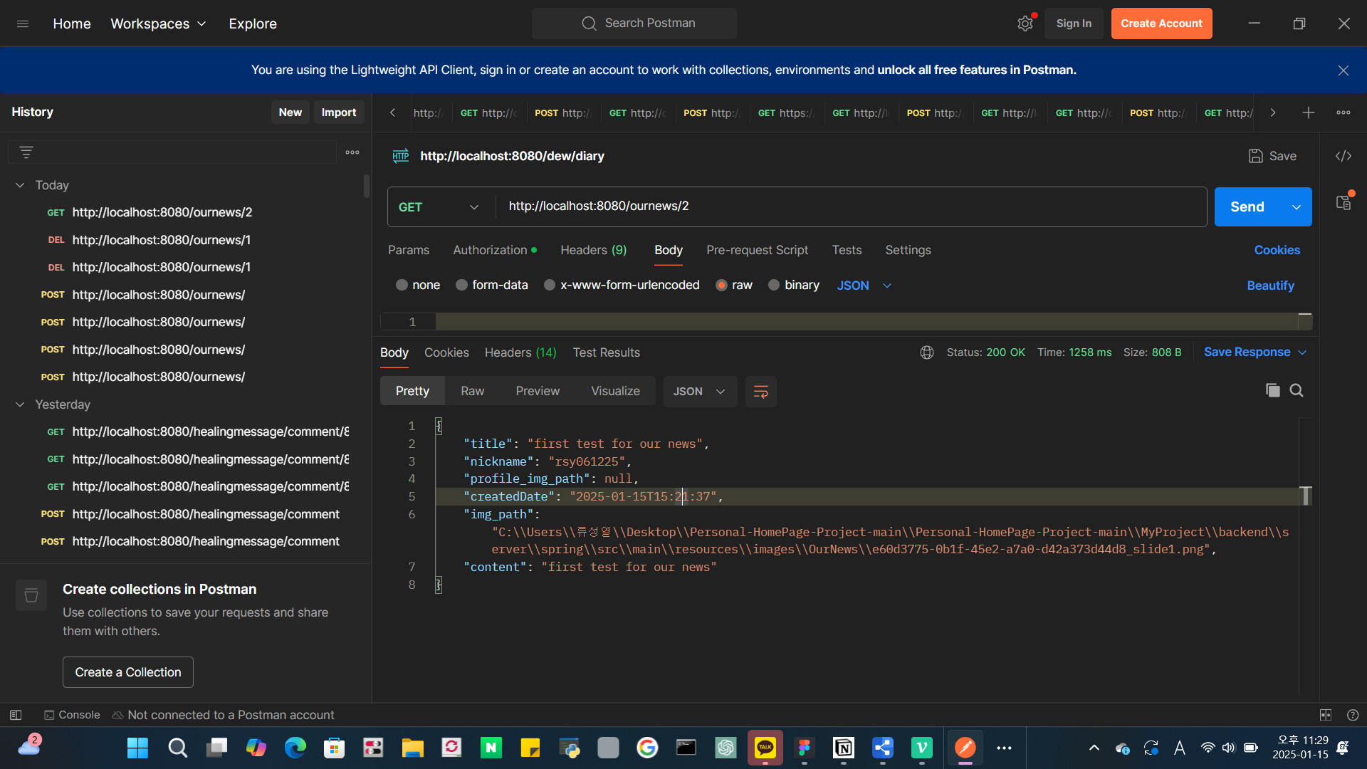Click the Send button
The height and width of the screenshot is (769, 1367).
(1247, 207)
